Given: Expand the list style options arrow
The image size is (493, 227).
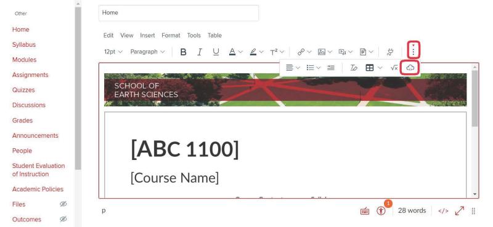Looking at the screenshot, I should [x=319, y=68].
